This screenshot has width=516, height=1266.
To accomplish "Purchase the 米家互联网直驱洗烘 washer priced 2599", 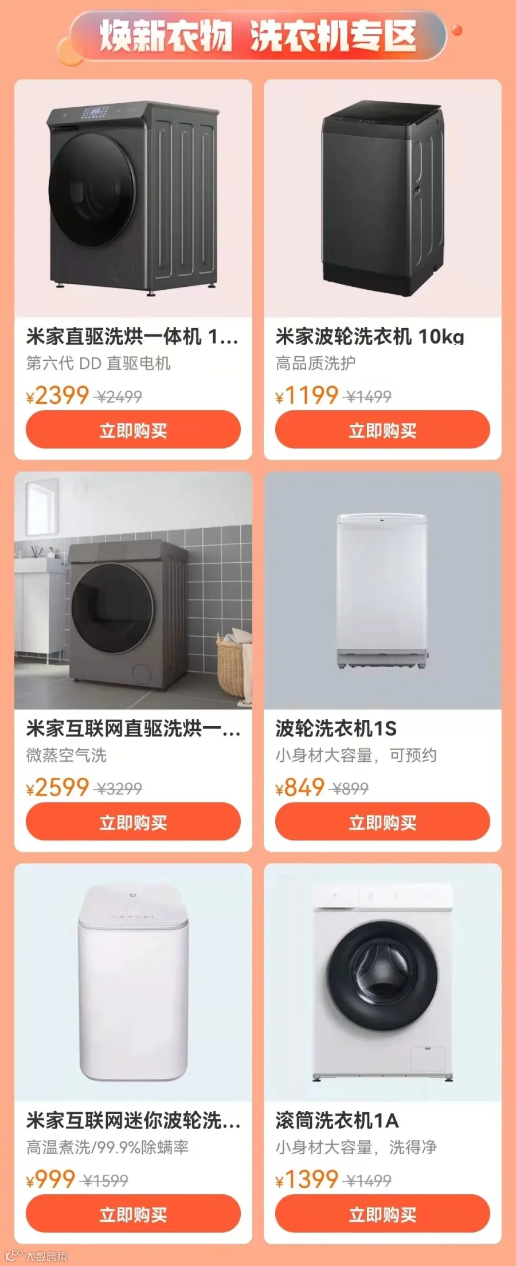I will coord(133,821).
